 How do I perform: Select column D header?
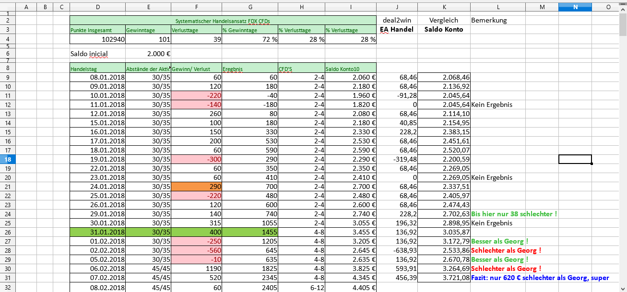(x=97, y=7)
